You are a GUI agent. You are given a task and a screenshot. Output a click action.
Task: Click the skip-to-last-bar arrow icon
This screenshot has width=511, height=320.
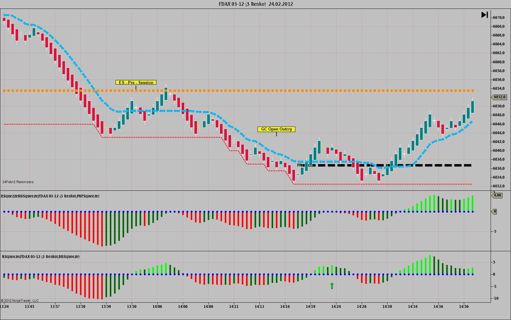[485, 15]
